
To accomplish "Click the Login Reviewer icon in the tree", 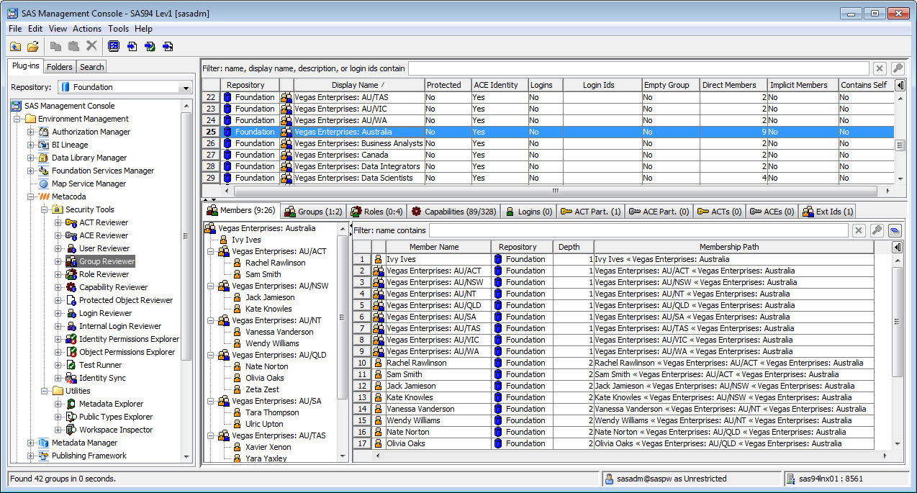I will pos(71,313).
